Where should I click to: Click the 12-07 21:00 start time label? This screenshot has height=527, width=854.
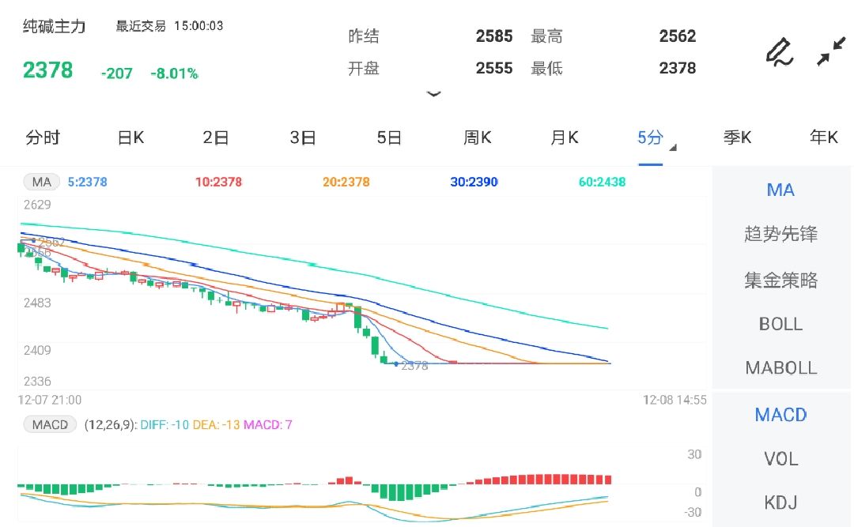50,400
